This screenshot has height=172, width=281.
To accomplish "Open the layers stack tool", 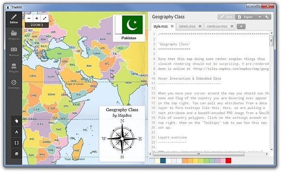I will 17,154.
